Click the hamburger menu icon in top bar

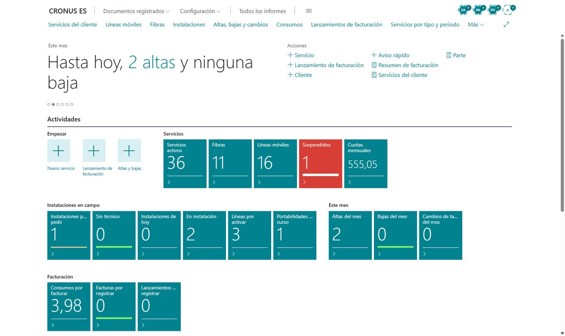pos(309,11)
